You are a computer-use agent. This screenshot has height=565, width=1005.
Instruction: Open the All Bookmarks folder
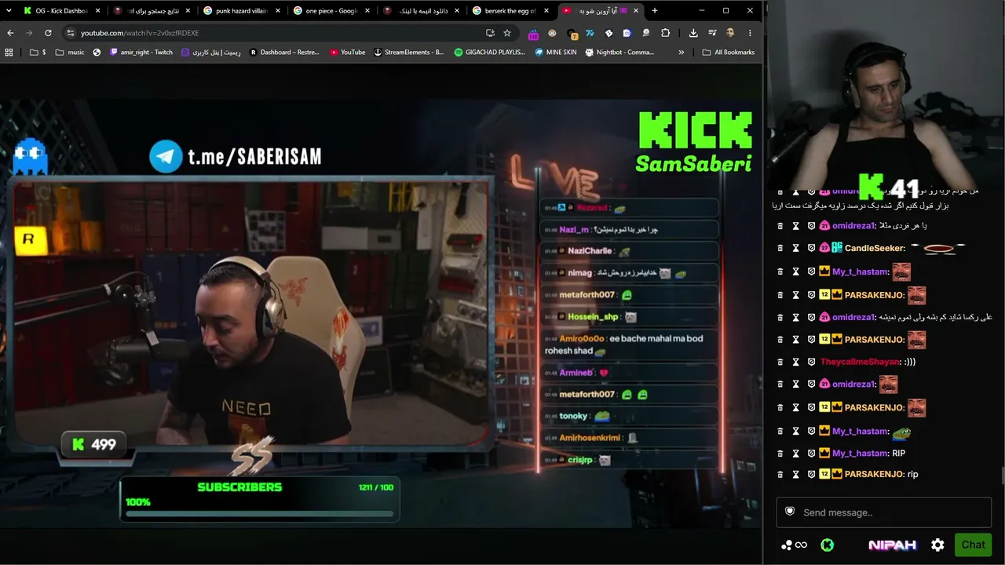728,53
